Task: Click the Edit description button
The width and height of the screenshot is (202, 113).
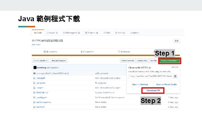Action: (176, 41)
